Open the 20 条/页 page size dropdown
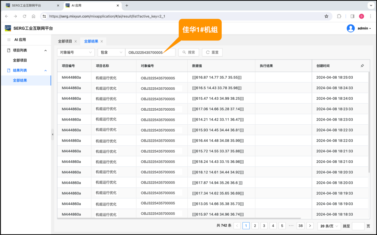 pos(329,226)
